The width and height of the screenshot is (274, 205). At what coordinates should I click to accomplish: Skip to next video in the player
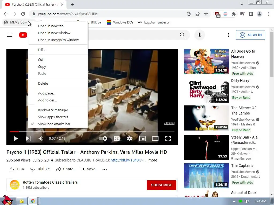pos(28,139)
